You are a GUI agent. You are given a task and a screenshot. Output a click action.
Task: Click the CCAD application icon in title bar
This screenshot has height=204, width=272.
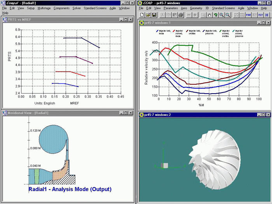140,3
